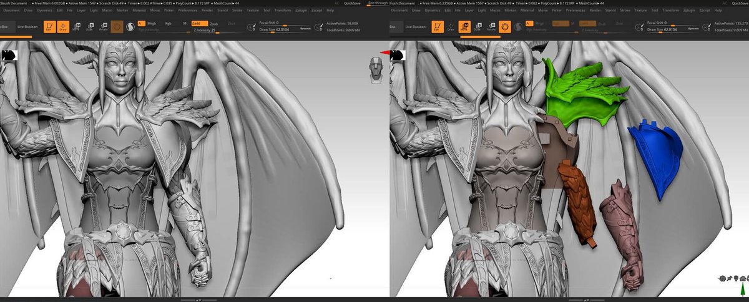749x302 pixels.
Task: Open LightBox button in right window
Action: pyautogui.click(x=396, y=27)
